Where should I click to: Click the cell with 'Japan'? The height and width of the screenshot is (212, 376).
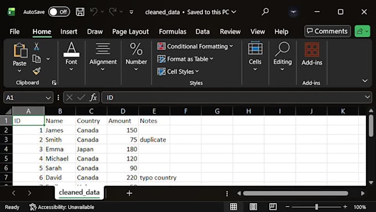[x=91, y=149]
